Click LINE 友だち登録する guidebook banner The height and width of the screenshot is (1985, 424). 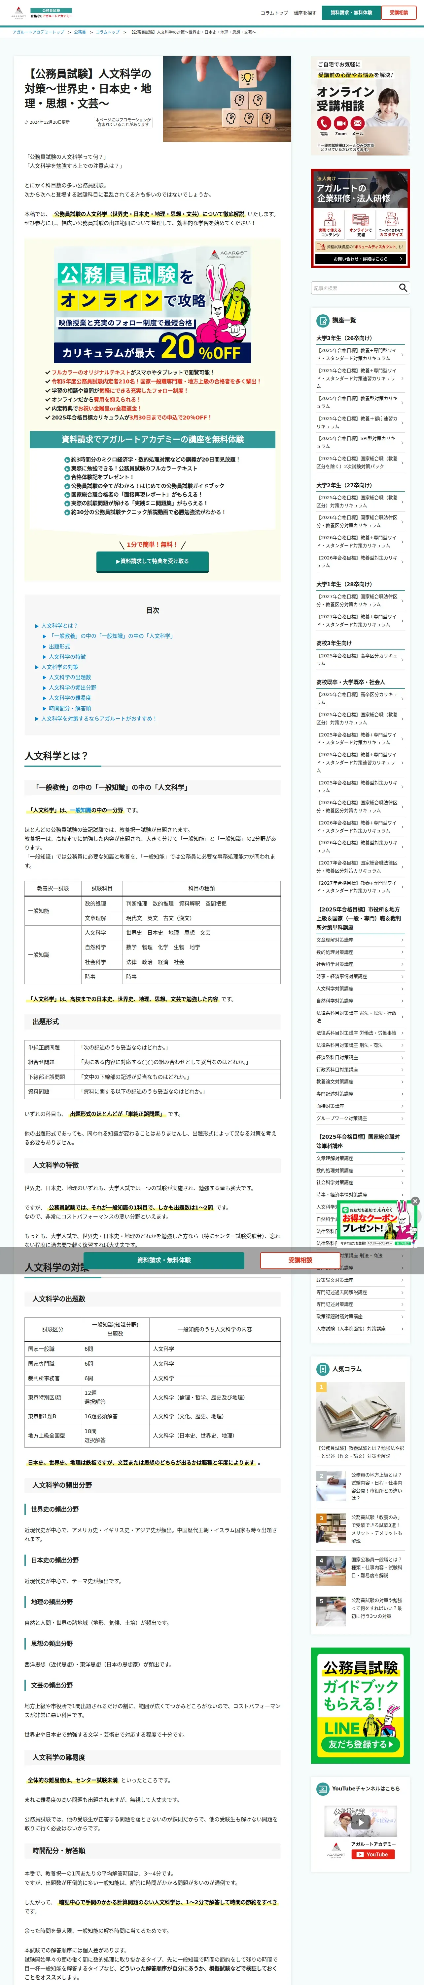(360, 1705)
